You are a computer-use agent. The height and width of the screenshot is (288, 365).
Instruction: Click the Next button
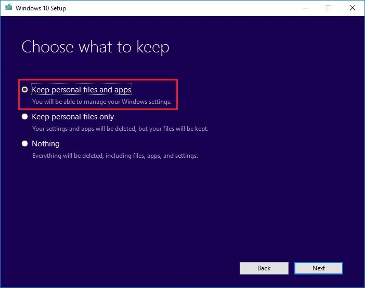[318, 268]
